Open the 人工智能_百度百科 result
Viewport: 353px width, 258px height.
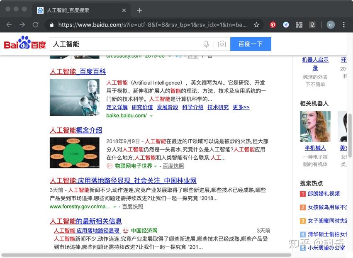coord(78,72)
